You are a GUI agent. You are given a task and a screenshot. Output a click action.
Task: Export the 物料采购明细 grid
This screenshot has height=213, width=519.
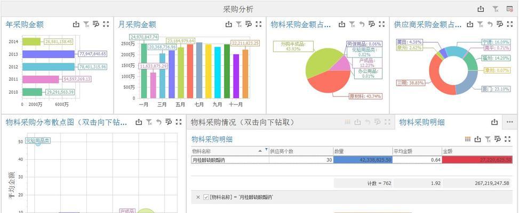[x=477, y=140]
